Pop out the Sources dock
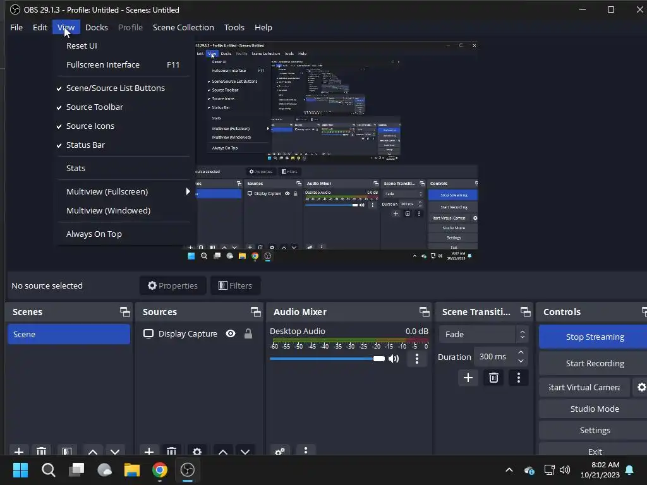This screenshot has width=647, height=485. coord(255,312)
